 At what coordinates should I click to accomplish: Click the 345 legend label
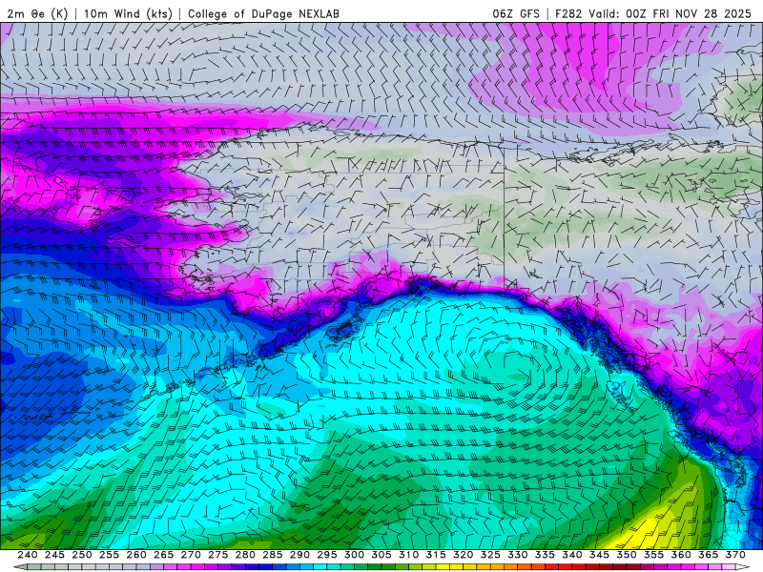pos(600,555)
